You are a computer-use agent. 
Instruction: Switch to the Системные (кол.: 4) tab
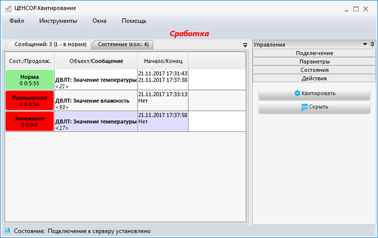[x=123, y=45]
